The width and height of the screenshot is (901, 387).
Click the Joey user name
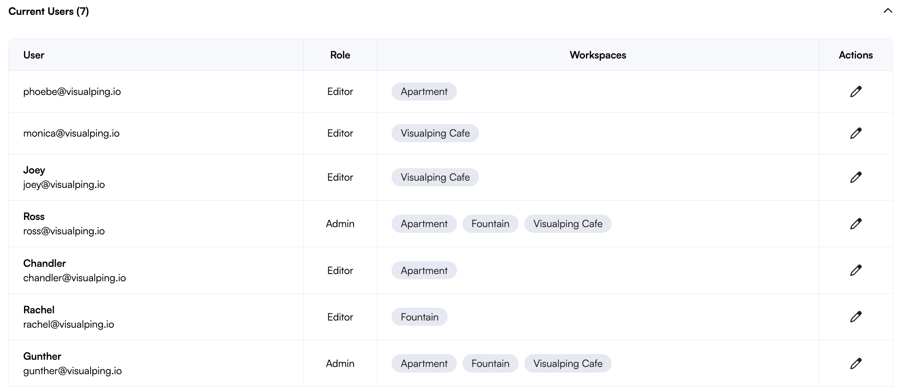tap(34, 170)
